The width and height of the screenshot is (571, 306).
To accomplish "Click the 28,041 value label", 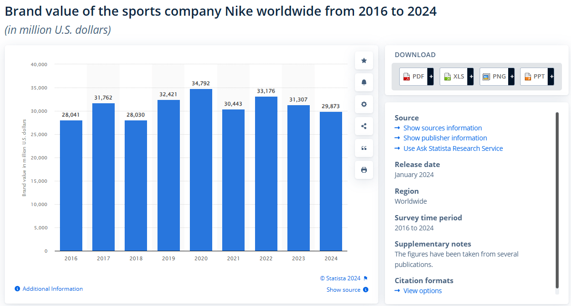I will [71, 115].
